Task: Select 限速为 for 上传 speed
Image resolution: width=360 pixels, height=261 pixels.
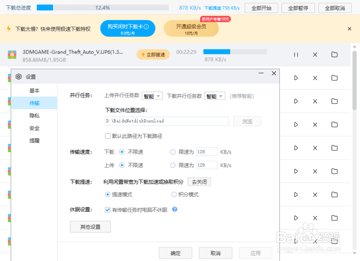Action: pos(173,165)
